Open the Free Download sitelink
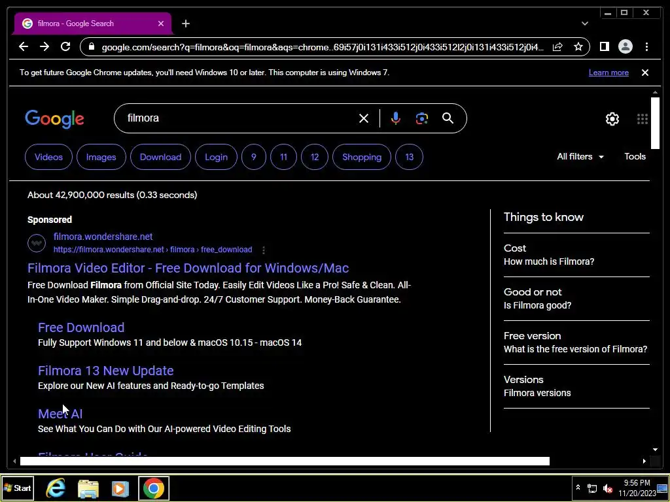Viewport: 670px width, 502px height. click(x=81, y=327)
